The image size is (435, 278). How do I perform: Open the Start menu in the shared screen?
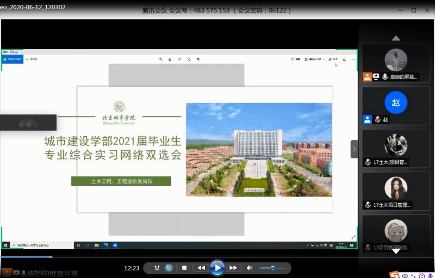point(5,245)
